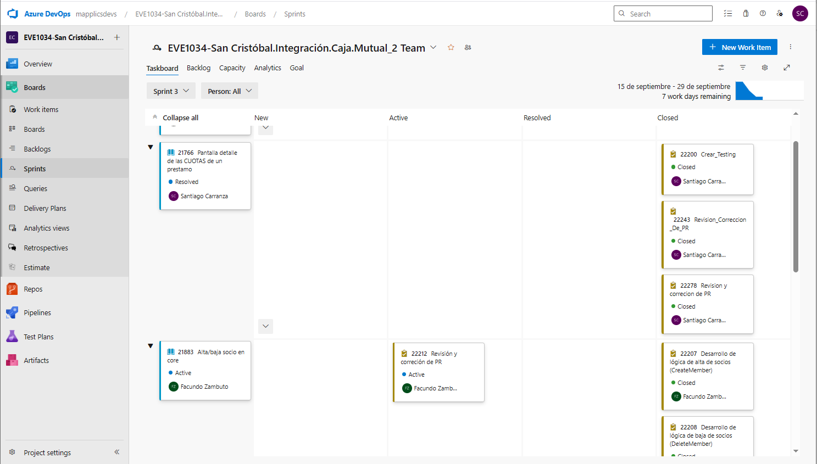Open taskboard settings gear icon
The height and width of the screenshot is (464, 817).
(765, 68)
